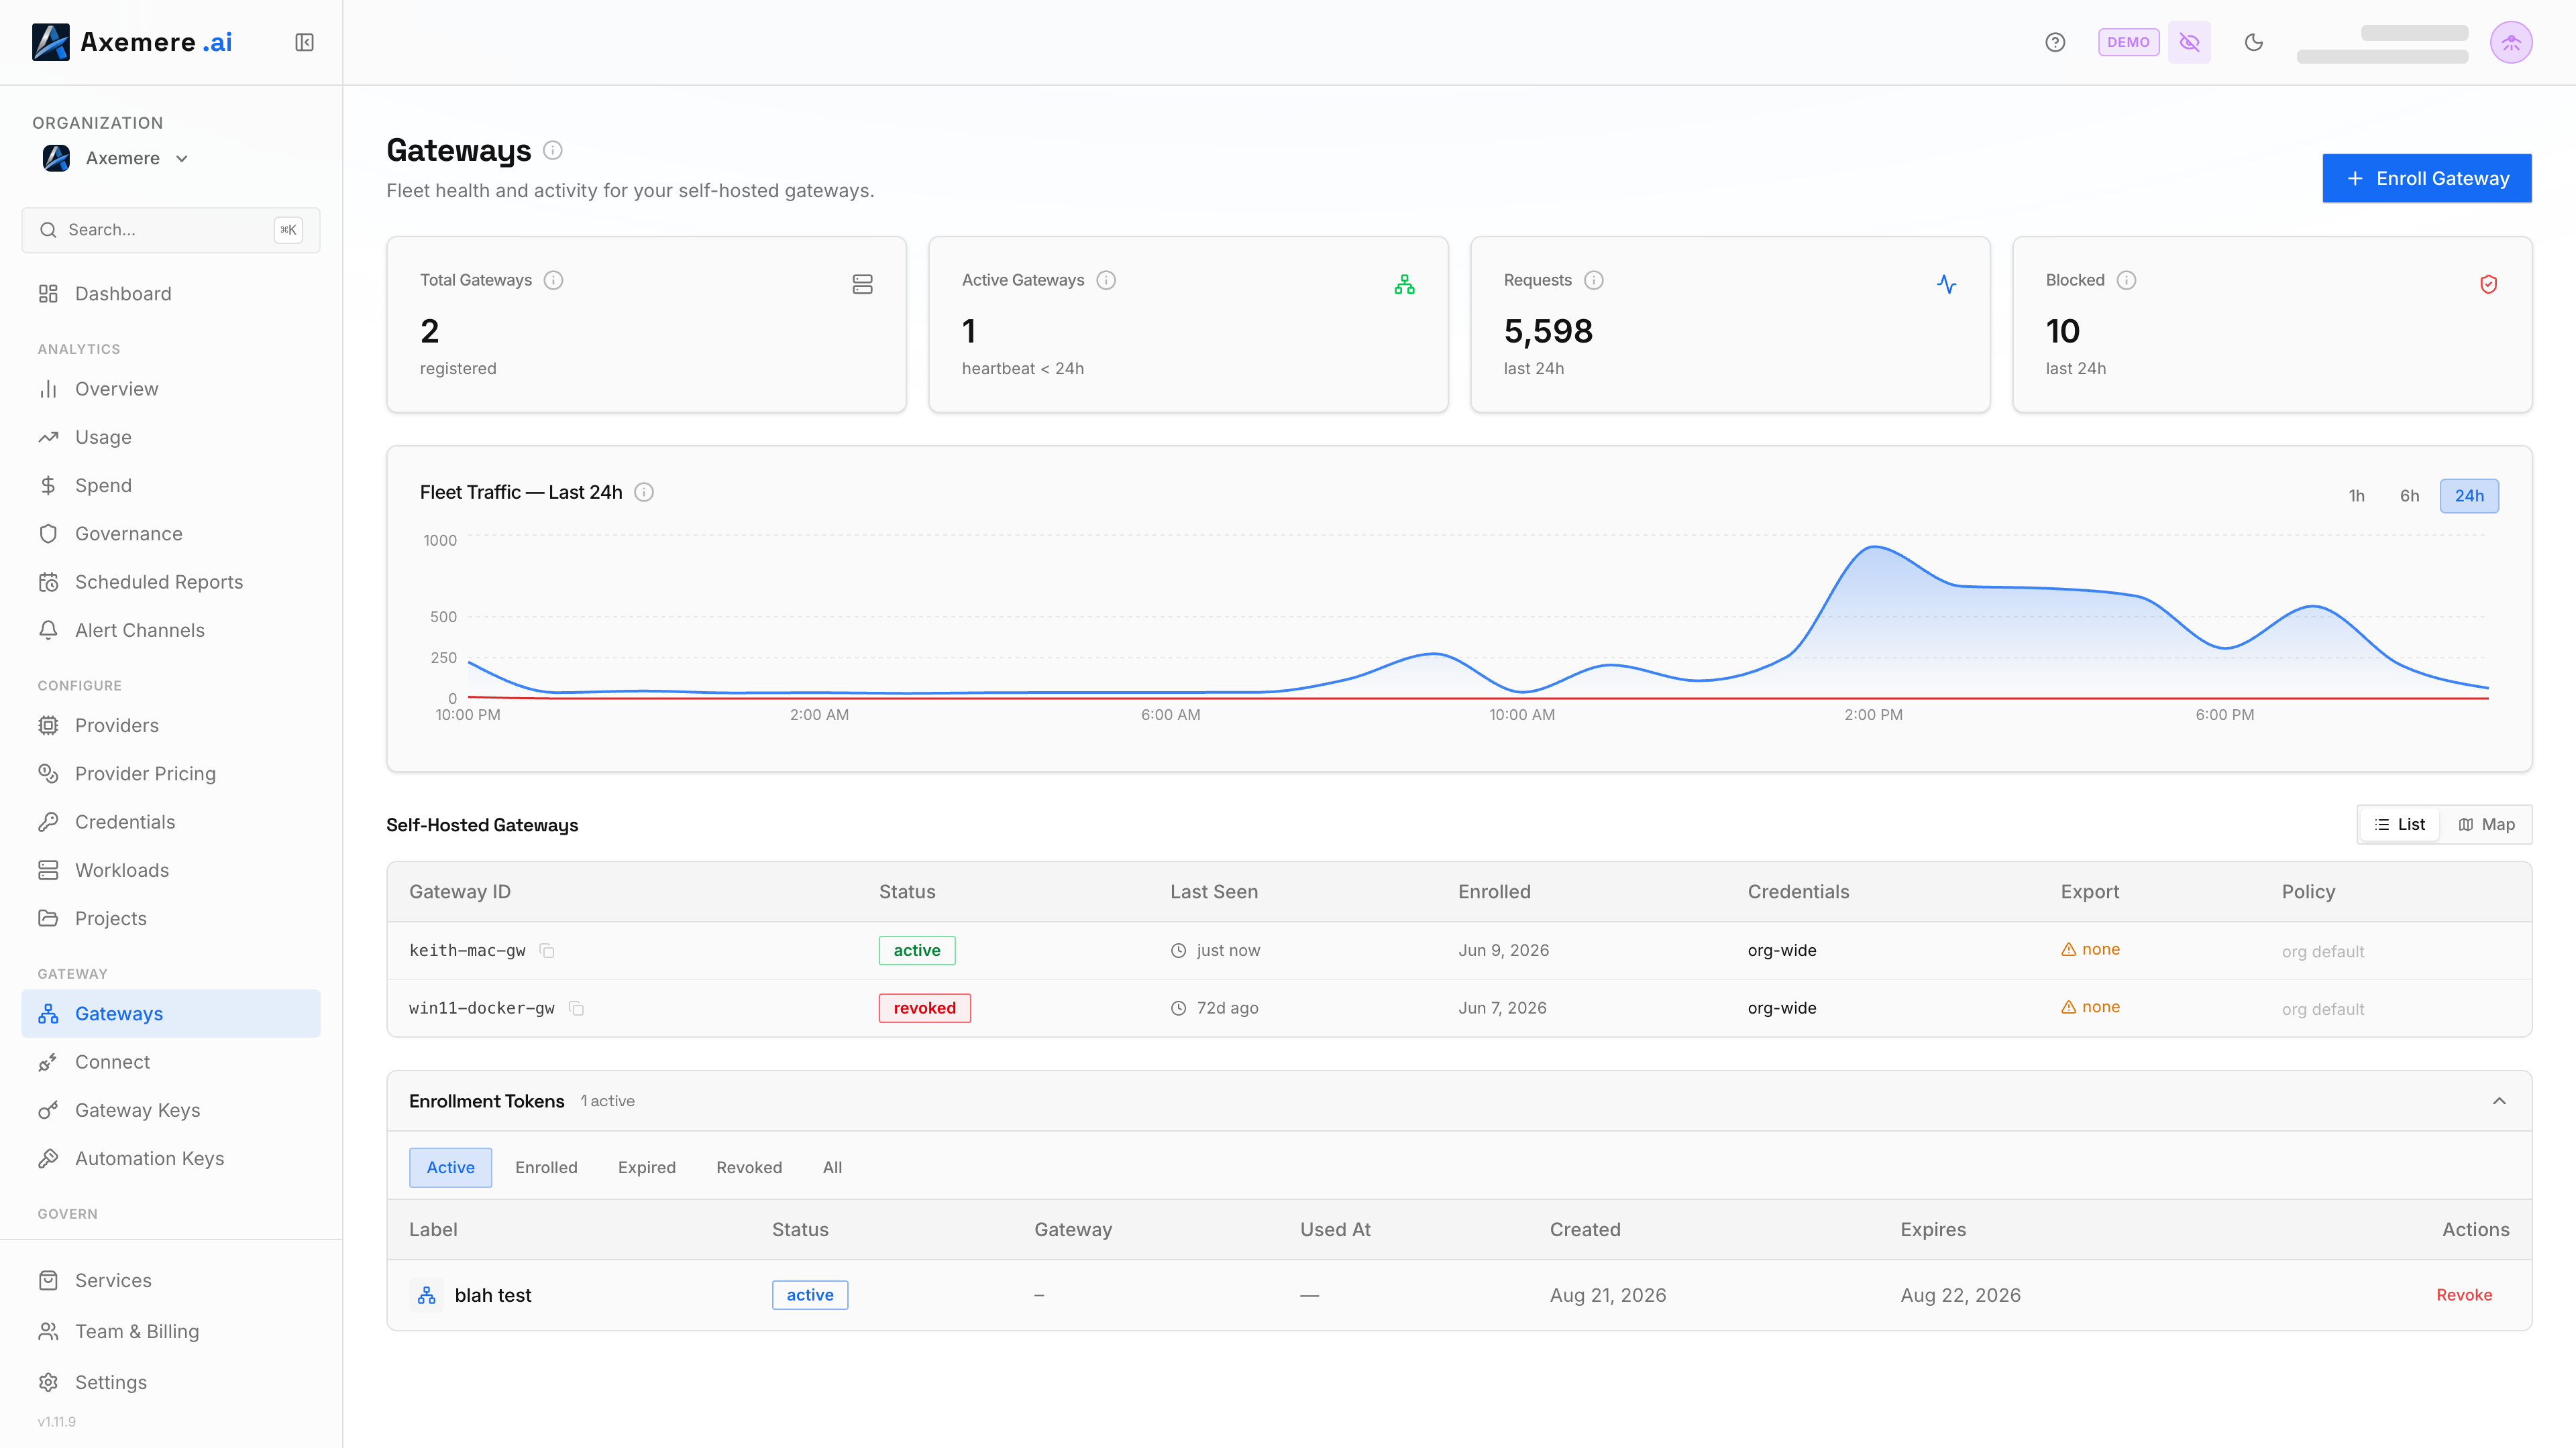This screenshot has height=1448, width=2576.
Task: Click the info icon beside Gateways title
Action: 553,150
